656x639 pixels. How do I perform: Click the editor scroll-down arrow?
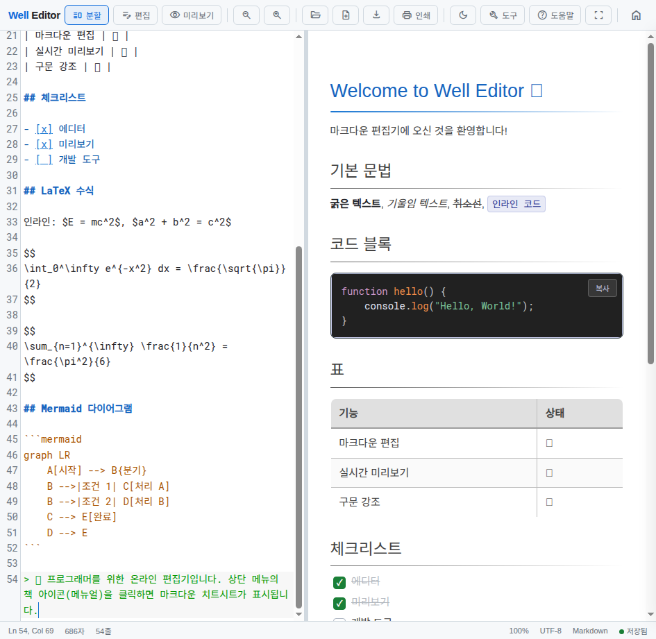pyautogui.click(x=298, y=614)
